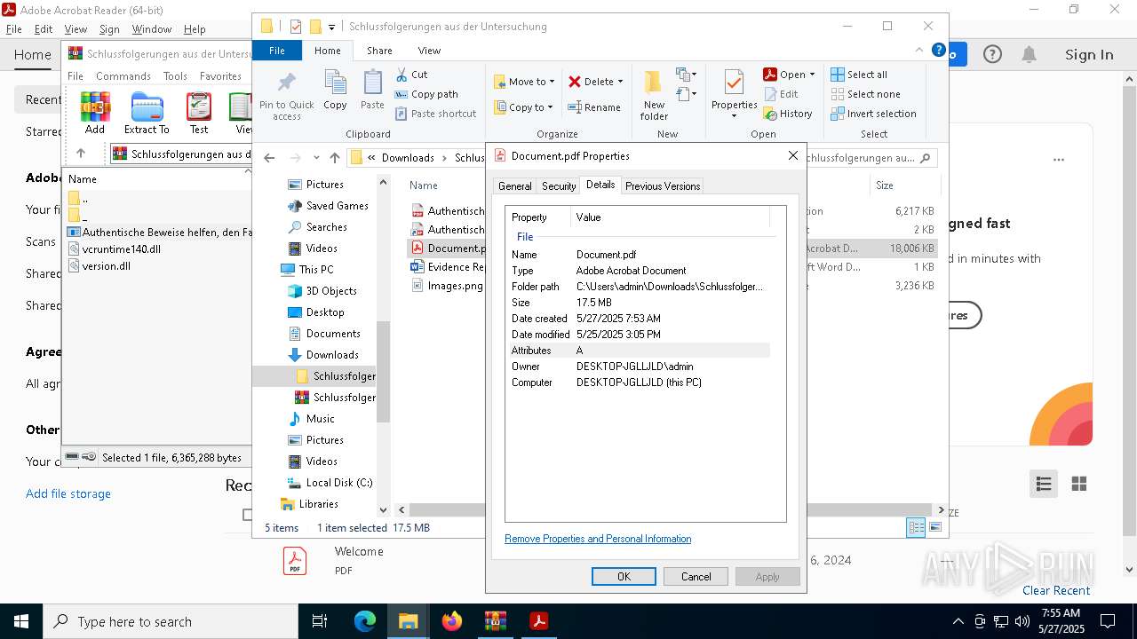Click Sign In in Acrobat
Screen dimensions: 1137x639
1089,55
